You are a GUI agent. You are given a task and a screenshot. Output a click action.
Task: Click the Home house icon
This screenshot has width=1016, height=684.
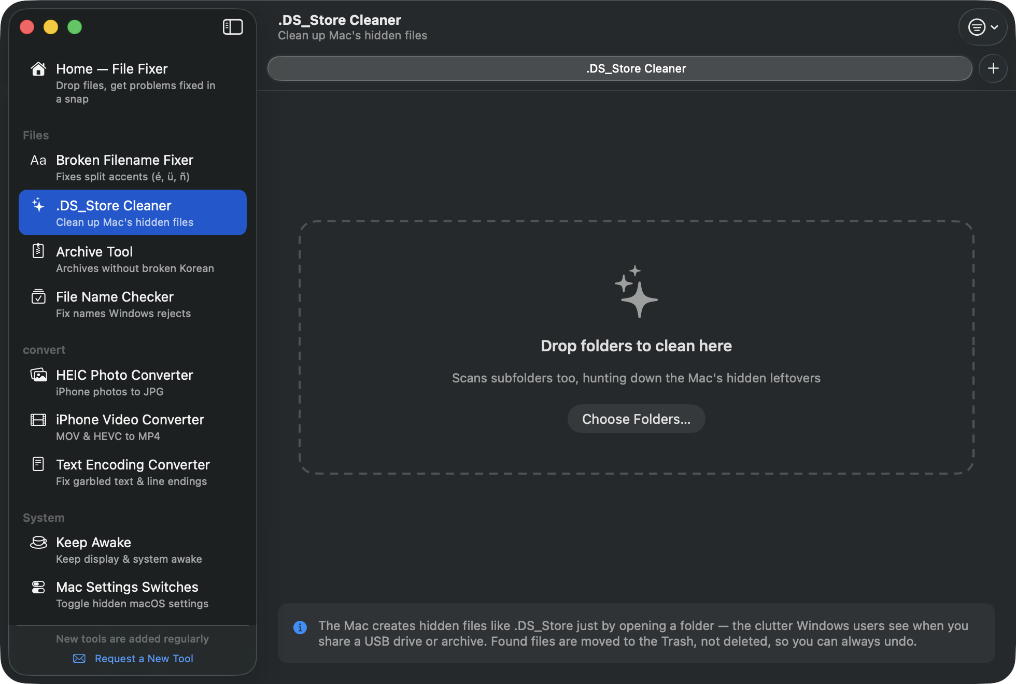38,69
